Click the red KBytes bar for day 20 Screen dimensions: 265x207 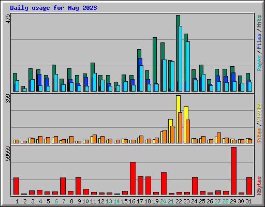[x=164, y=184]
